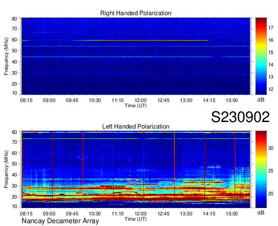The image size is (278, 226).
Task: Click the 10:30 tick under Right Handed plot
Action: [95, 100]
